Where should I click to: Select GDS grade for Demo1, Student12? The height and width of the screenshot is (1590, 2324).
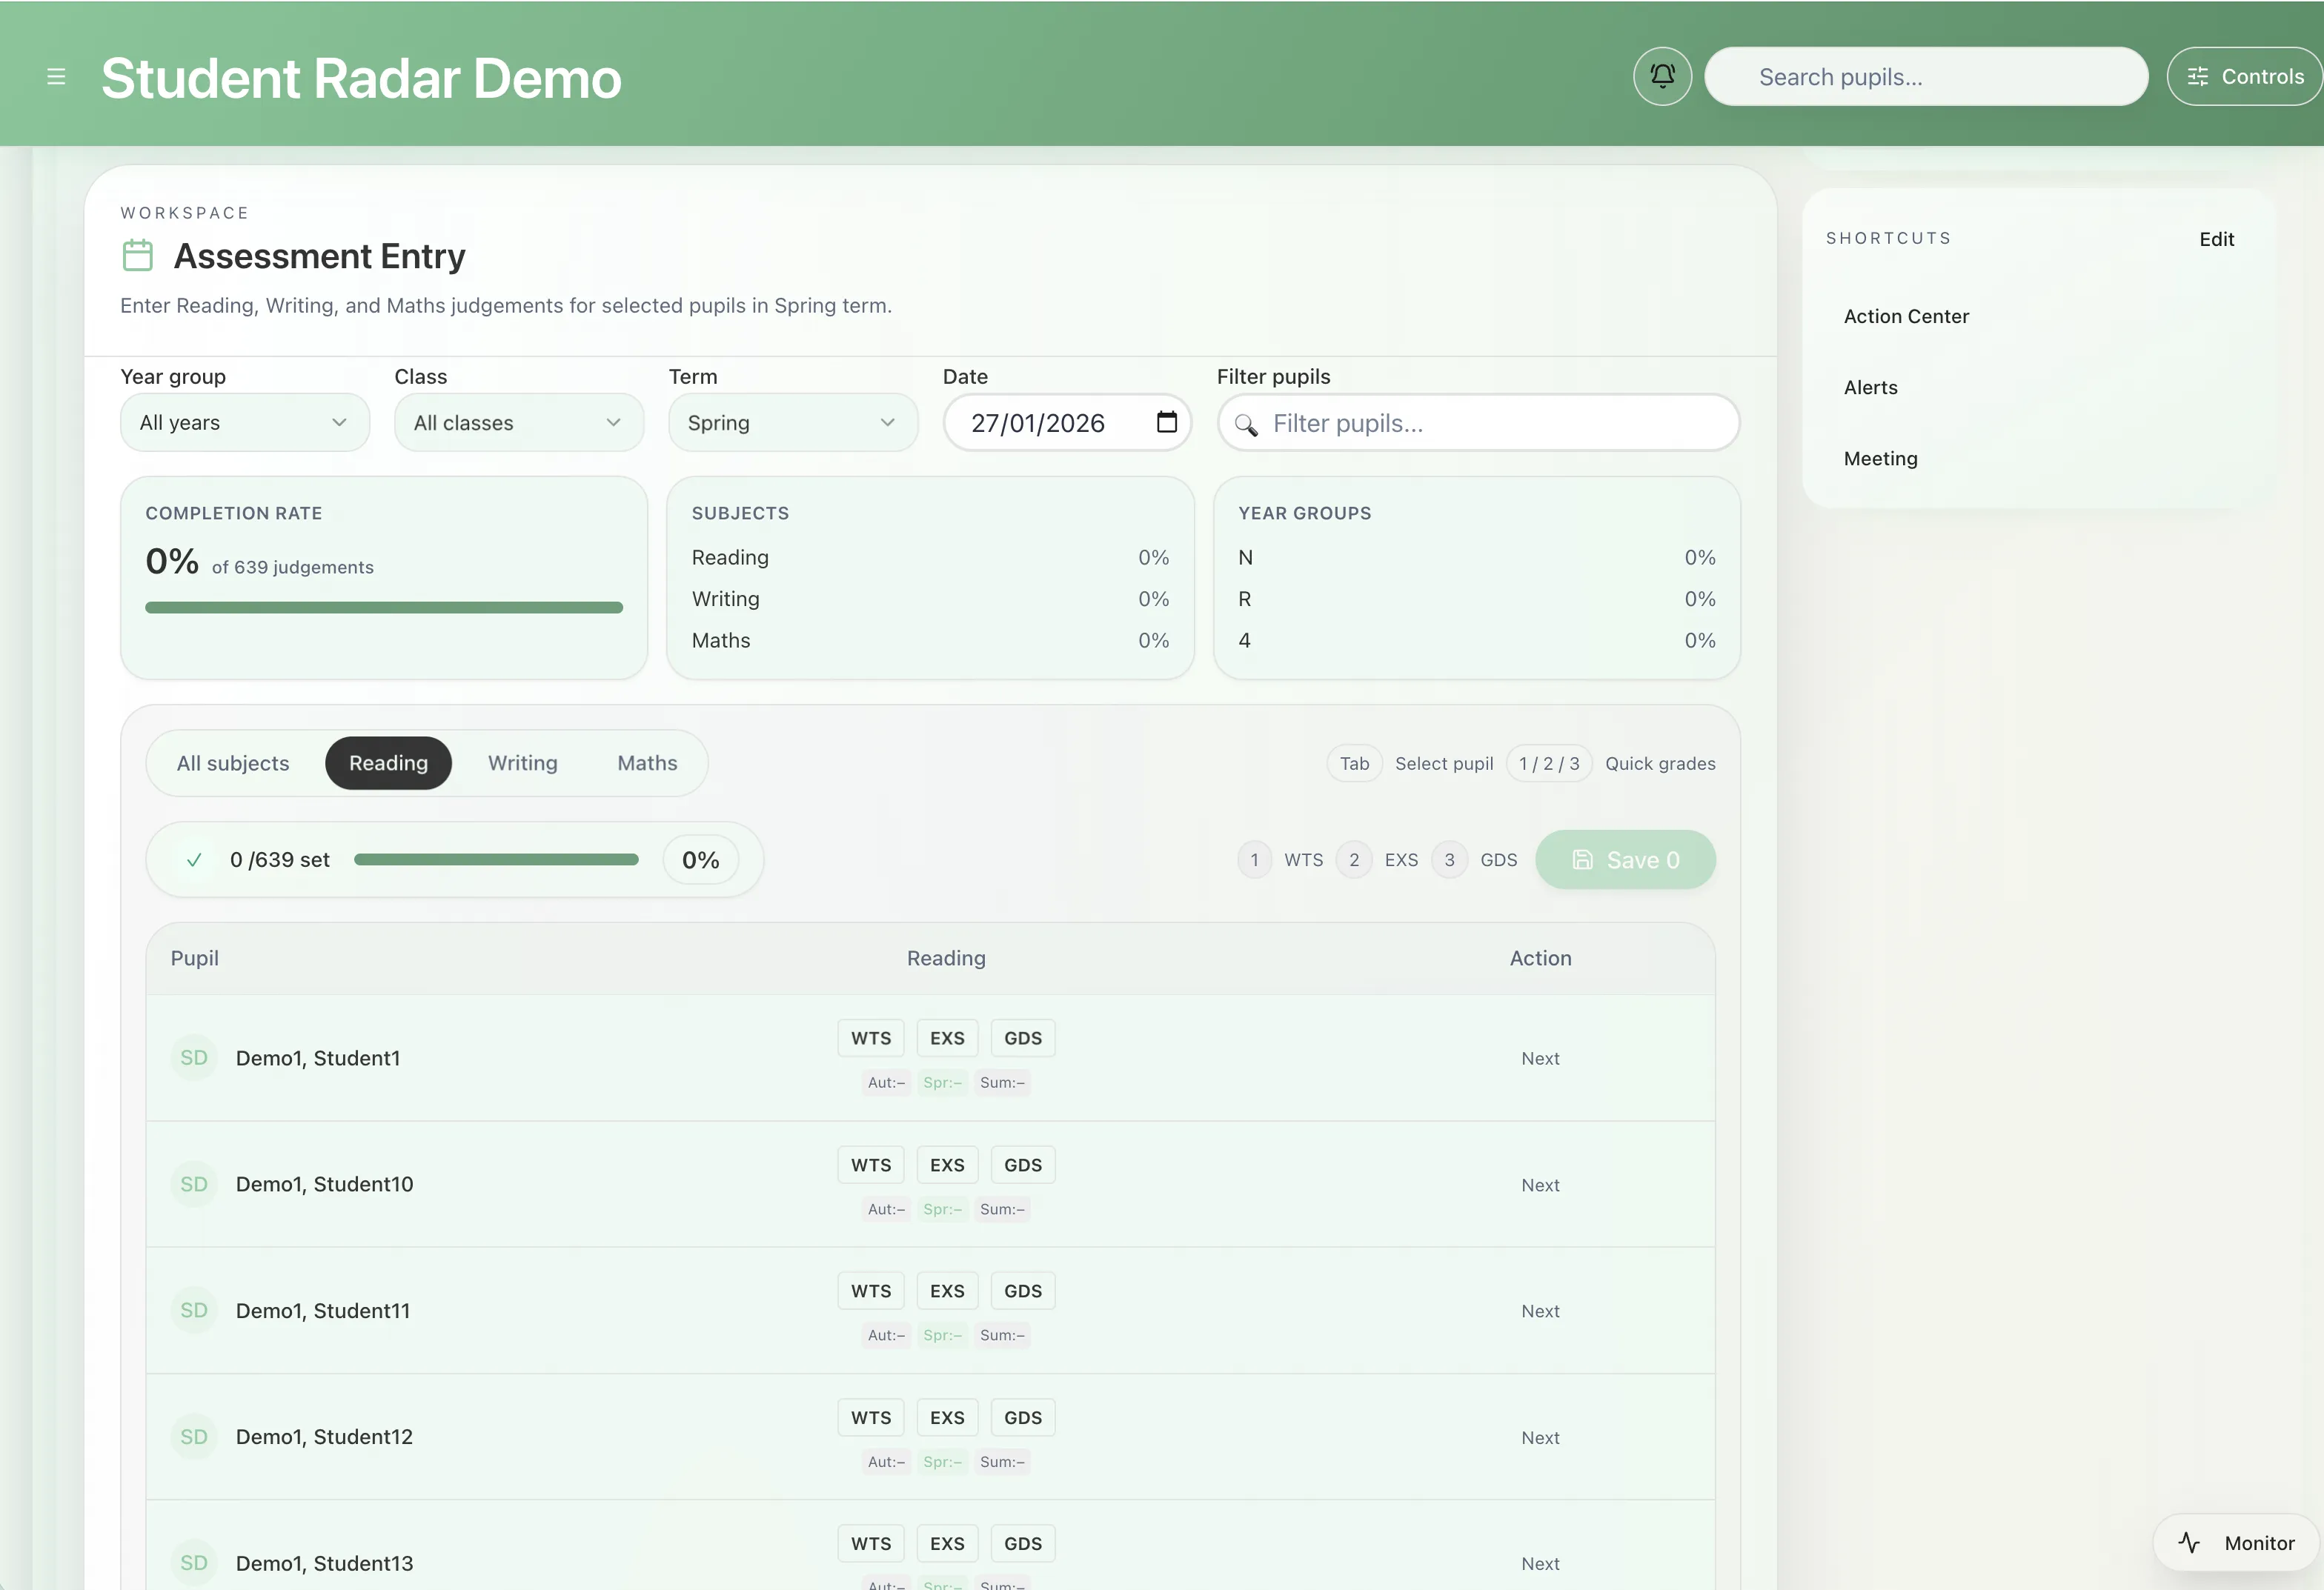coord(1021,1417)
